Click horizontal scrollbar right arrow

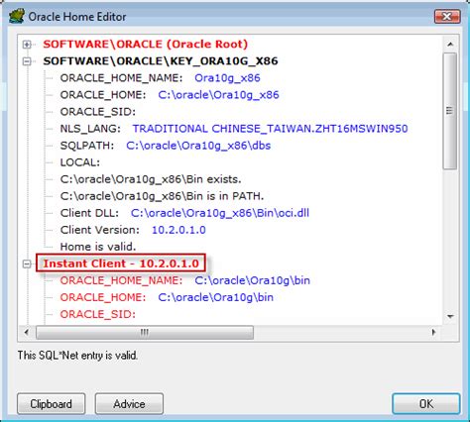(x=433, y=332)
